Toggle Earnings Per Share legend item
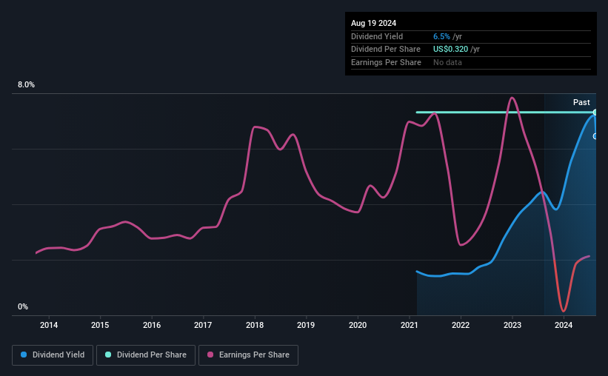Viewport: 608px width, 376px height. [248, 355]
